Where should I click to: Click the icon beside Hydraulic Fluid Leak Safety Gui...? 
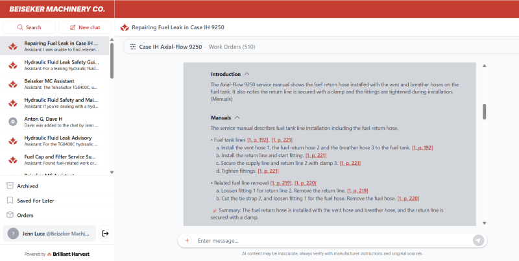[13, 65]
